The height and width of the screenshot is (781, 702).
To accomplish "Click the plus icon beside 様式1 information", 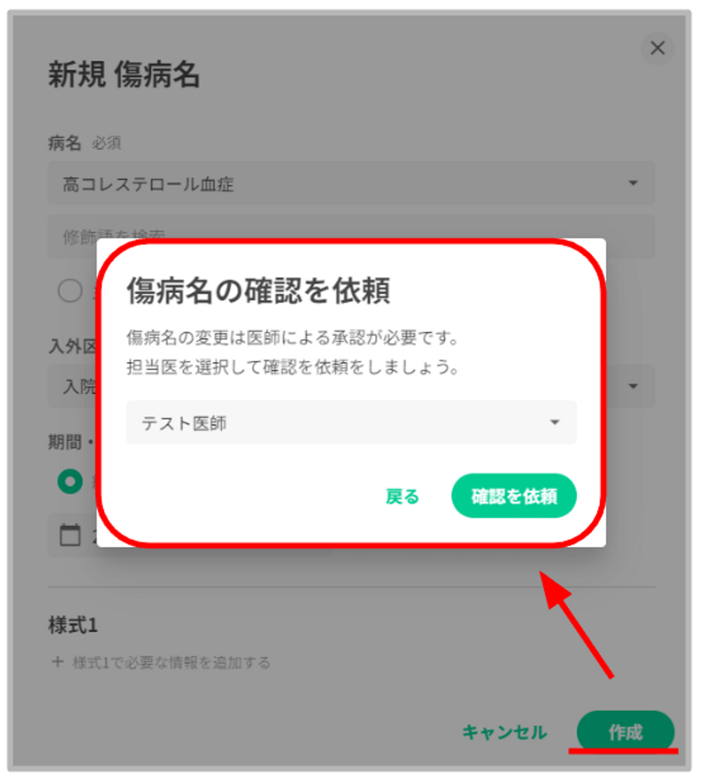I will pos(58,662).
